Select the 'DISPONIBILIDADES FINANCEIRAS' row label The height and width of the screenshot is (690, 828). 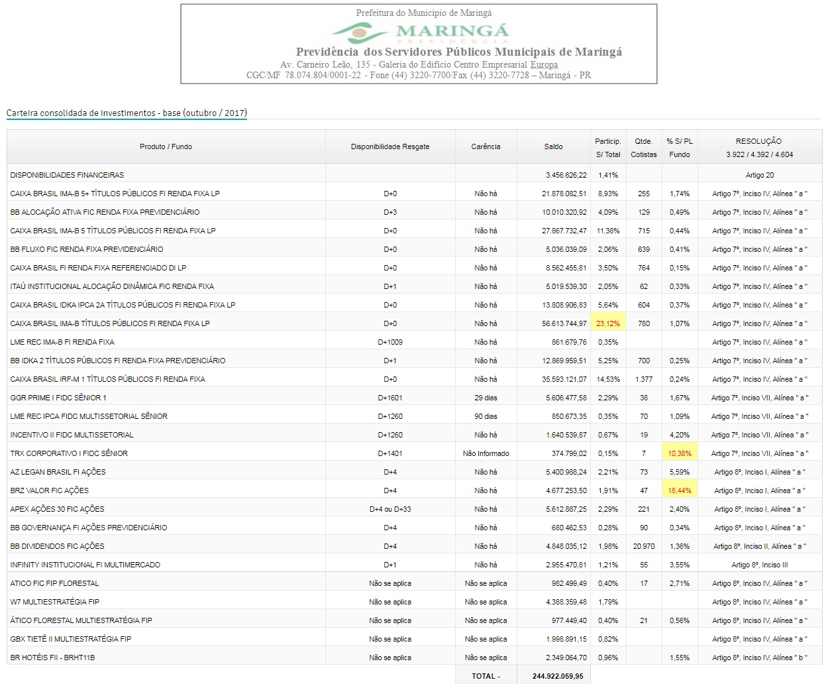[x=67, y=175]
